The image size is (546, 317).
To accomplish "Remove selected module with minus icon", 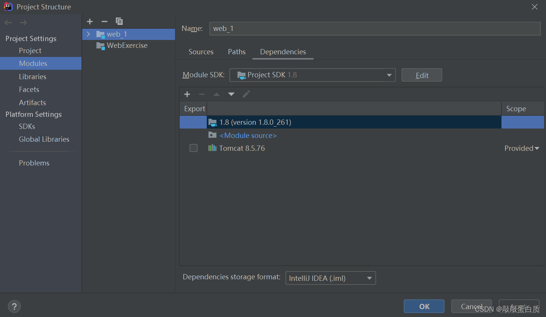I will pyautogui.click(x=105, y=21).
